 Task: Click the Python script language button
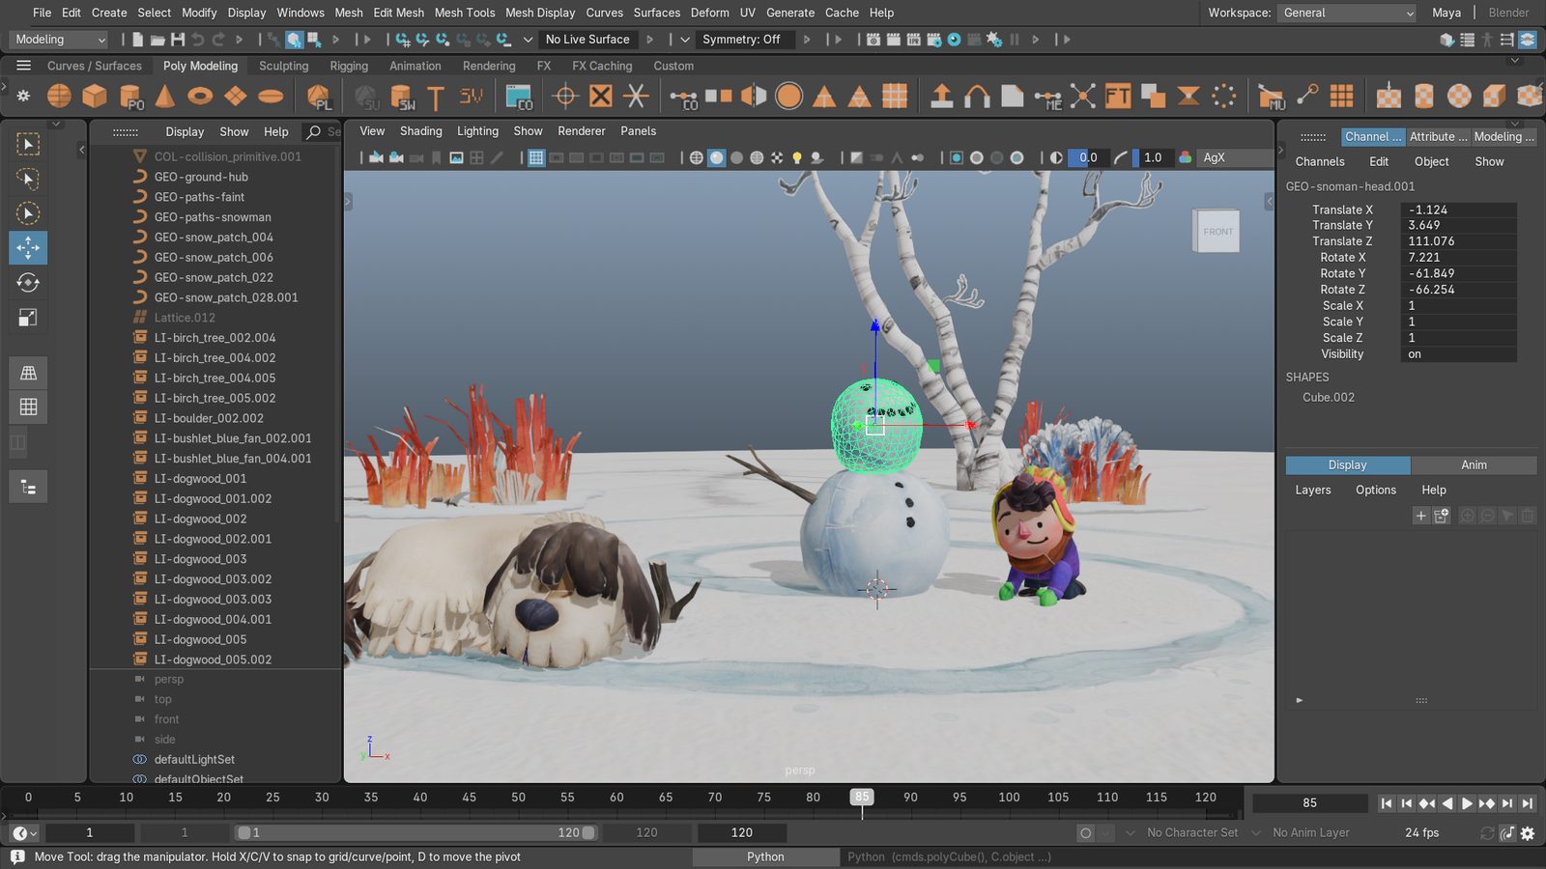pos(765,856)
